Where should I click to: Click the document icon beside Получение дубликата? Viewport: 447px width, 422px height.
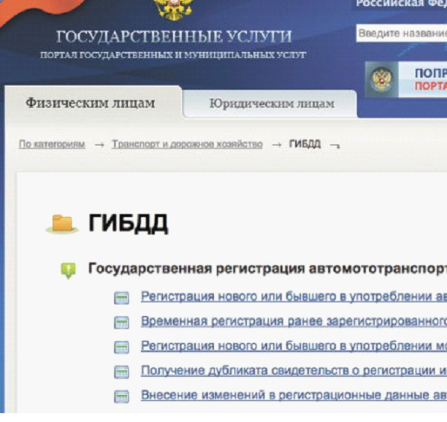121,372
